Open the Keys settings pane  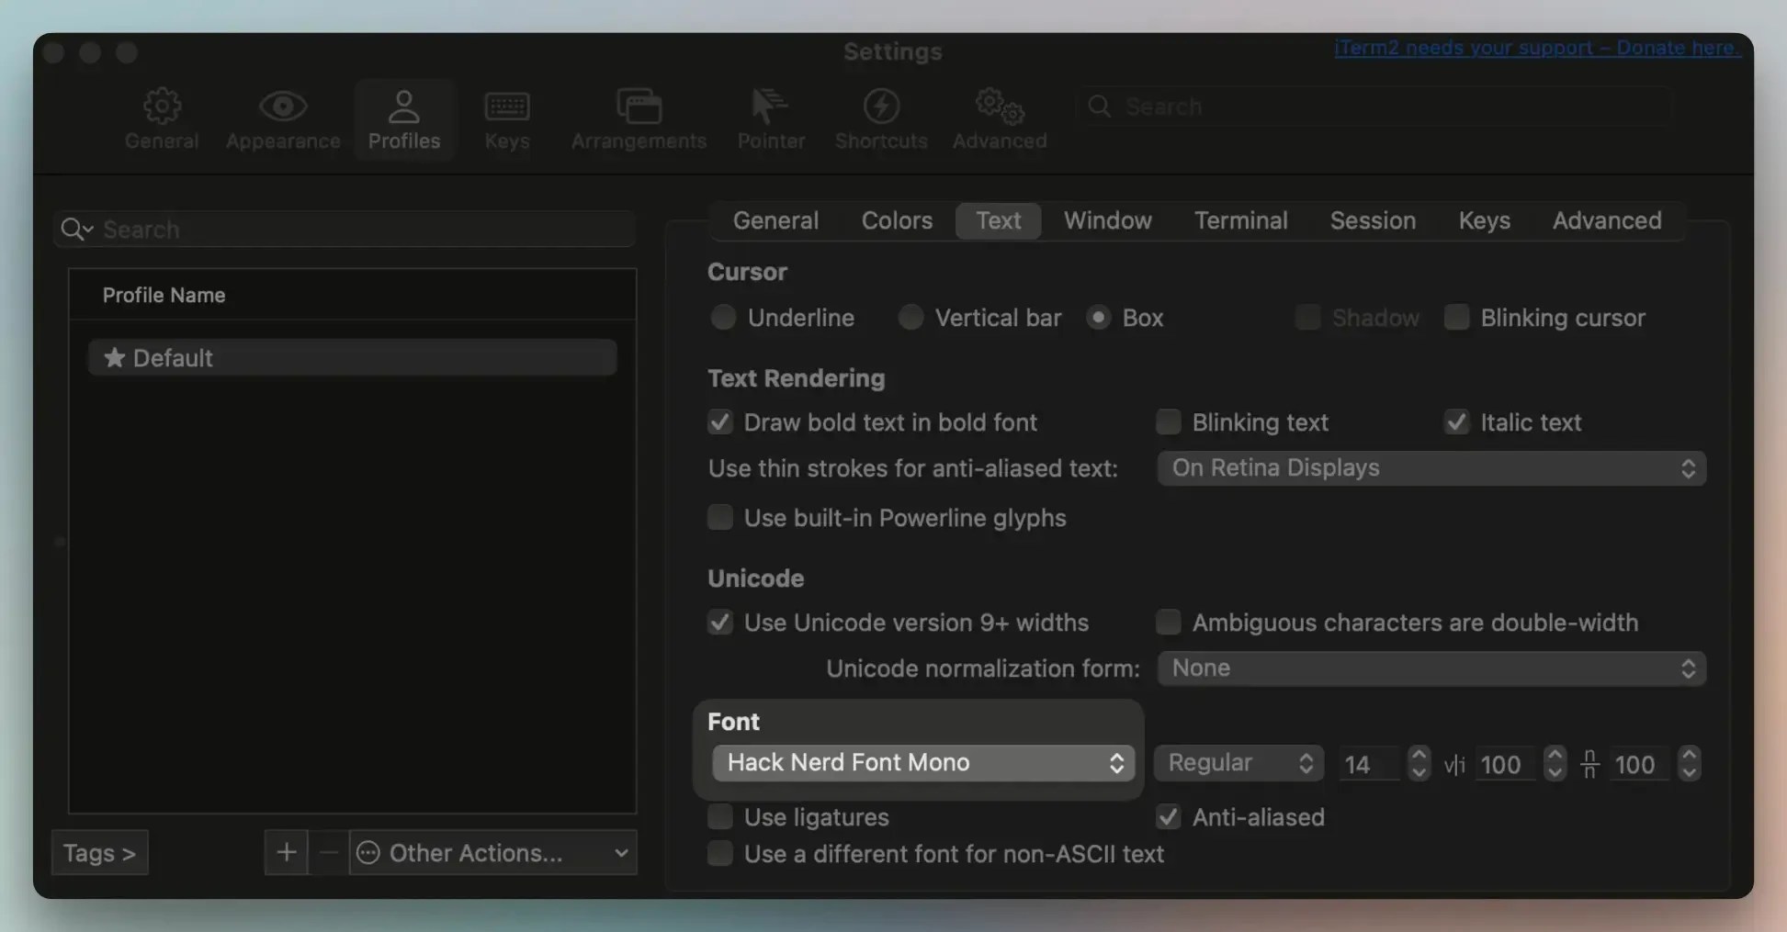click(x=506, y=119)
